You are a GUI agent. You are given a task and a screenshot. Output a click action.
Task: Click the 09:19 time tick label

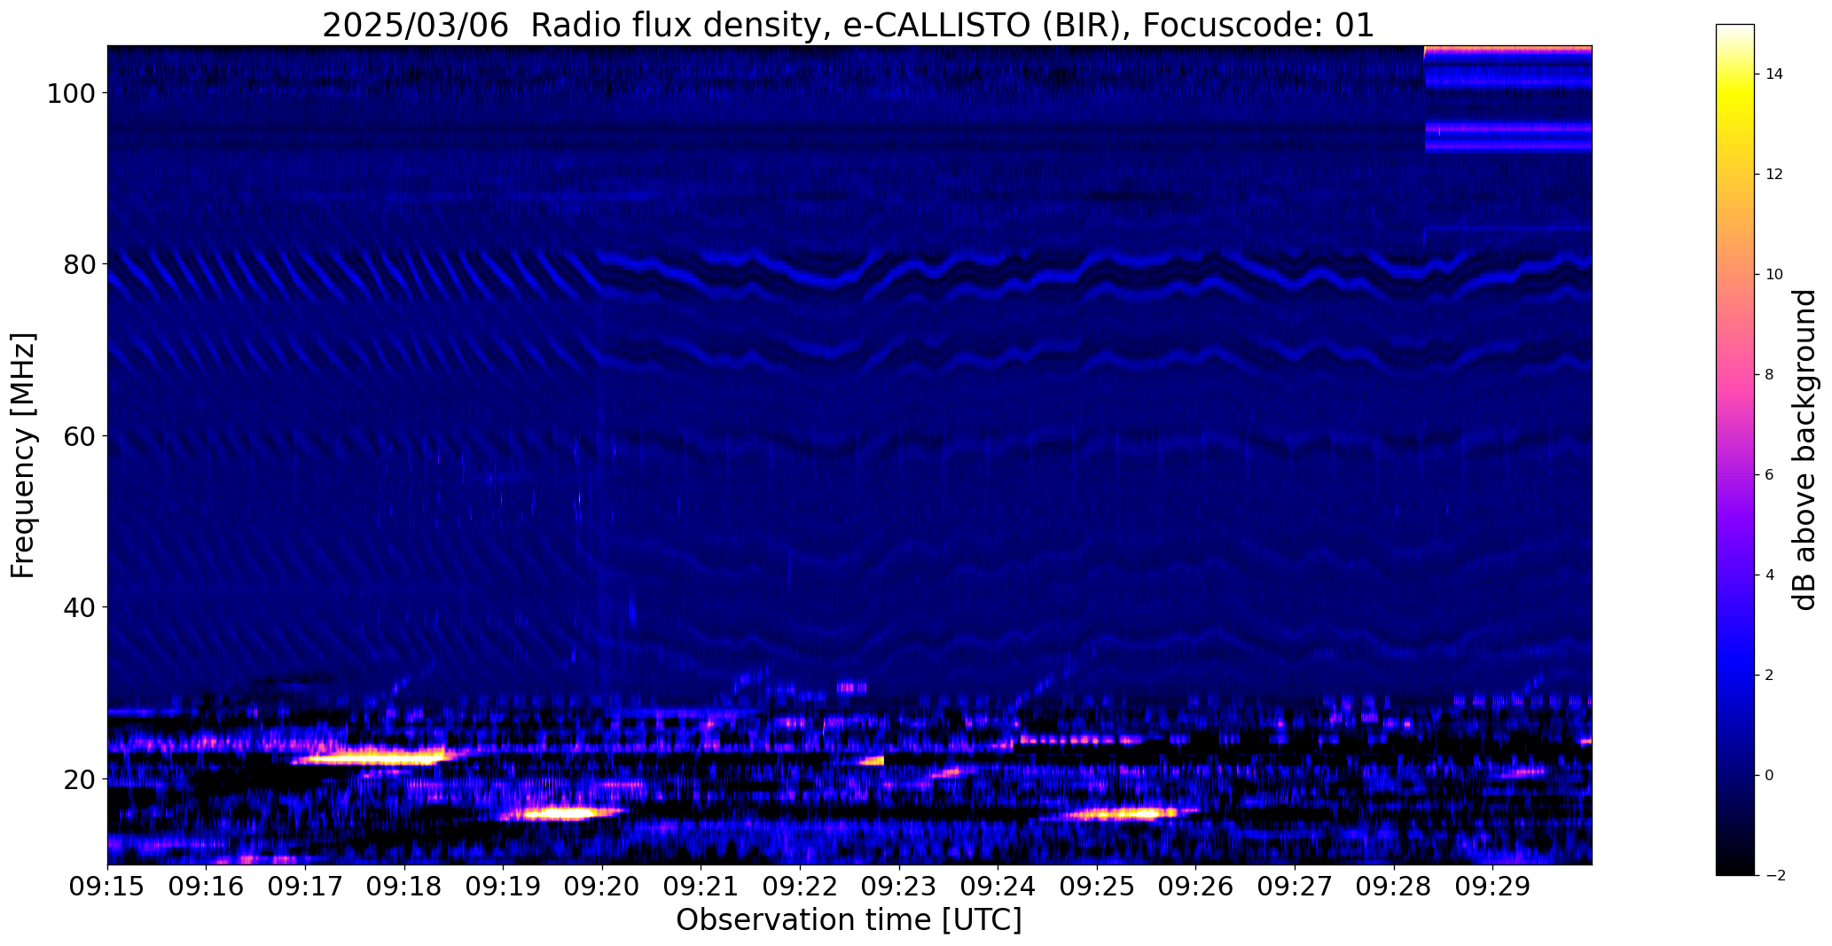tap(503, 887)
